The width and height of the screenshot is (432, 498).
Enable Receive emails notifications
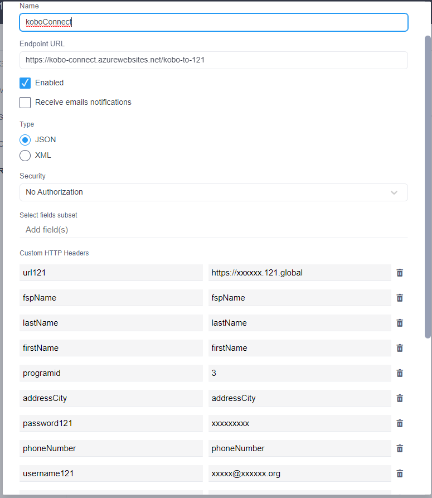25,103
